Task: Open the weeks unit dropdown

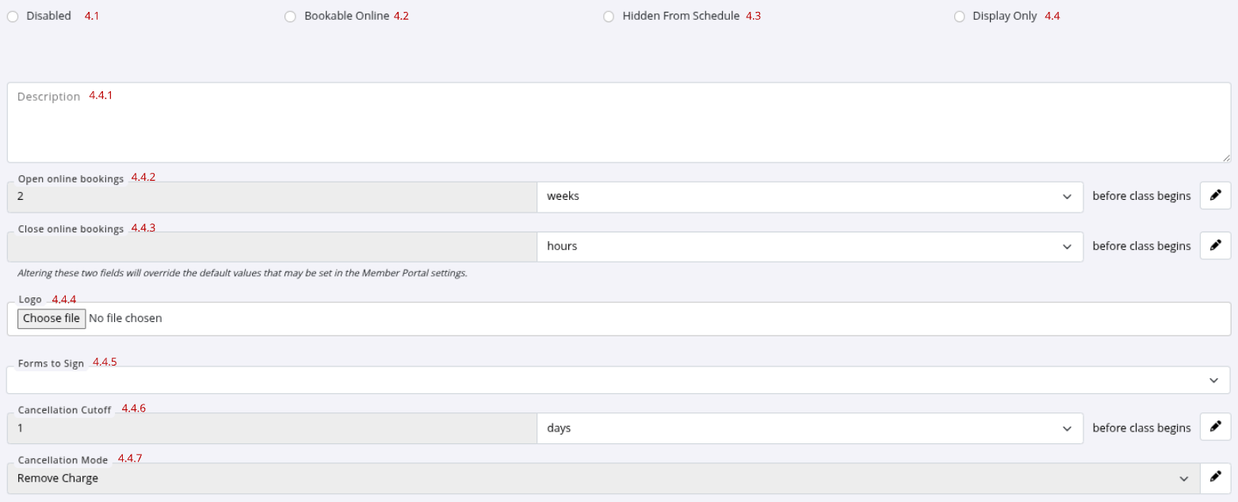Action: 809,197
